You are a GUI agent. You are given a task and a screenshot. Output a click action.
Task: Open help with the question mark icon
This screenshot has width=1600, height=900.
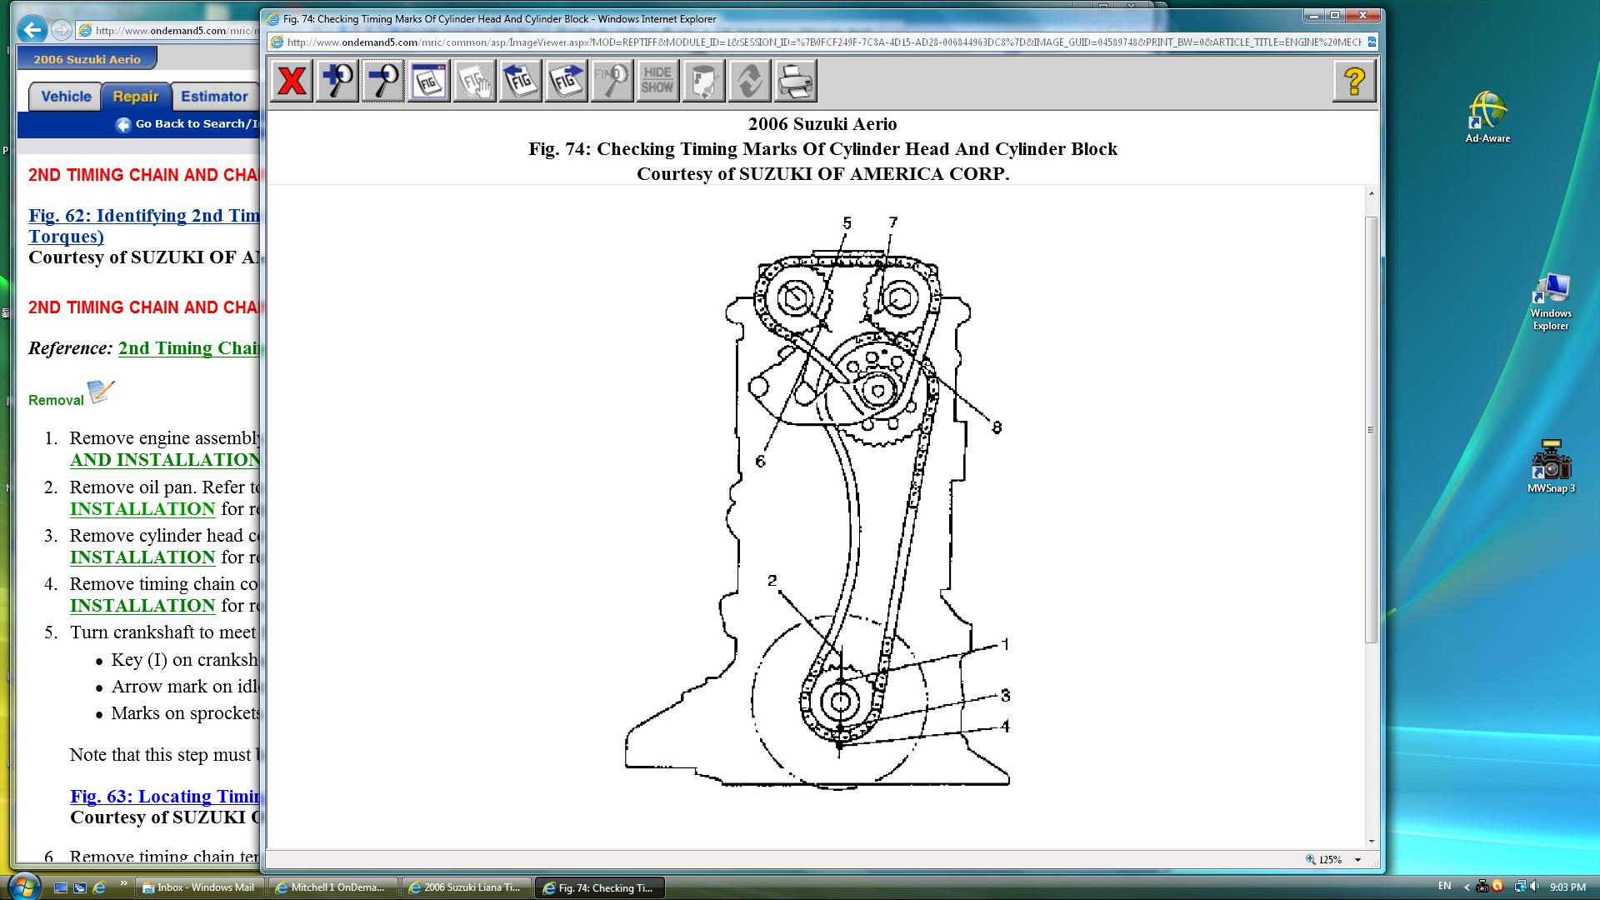[x=1353, y=82]
